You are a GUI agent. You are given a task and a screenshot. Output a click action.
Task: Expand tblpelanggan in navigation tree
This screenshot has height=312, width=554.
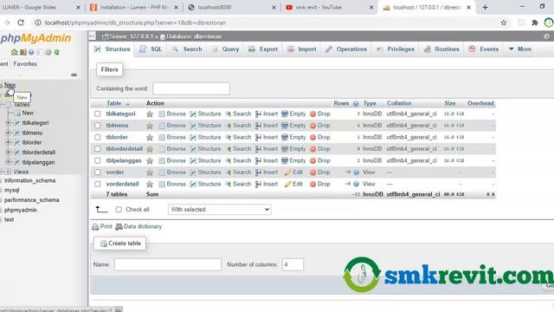8,162
